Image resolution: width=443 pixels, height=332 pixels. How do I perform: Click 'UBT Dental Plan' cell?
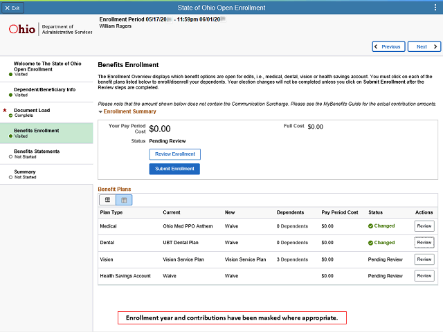pos(181,243)
